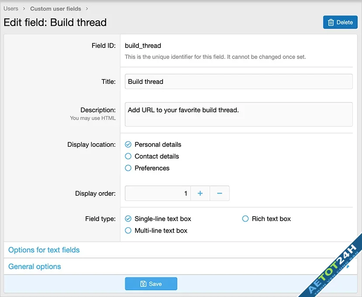Image resolution: width=362 pixels, height=297 pixels.
Task: Click the Display order number box
Action: 158,193
